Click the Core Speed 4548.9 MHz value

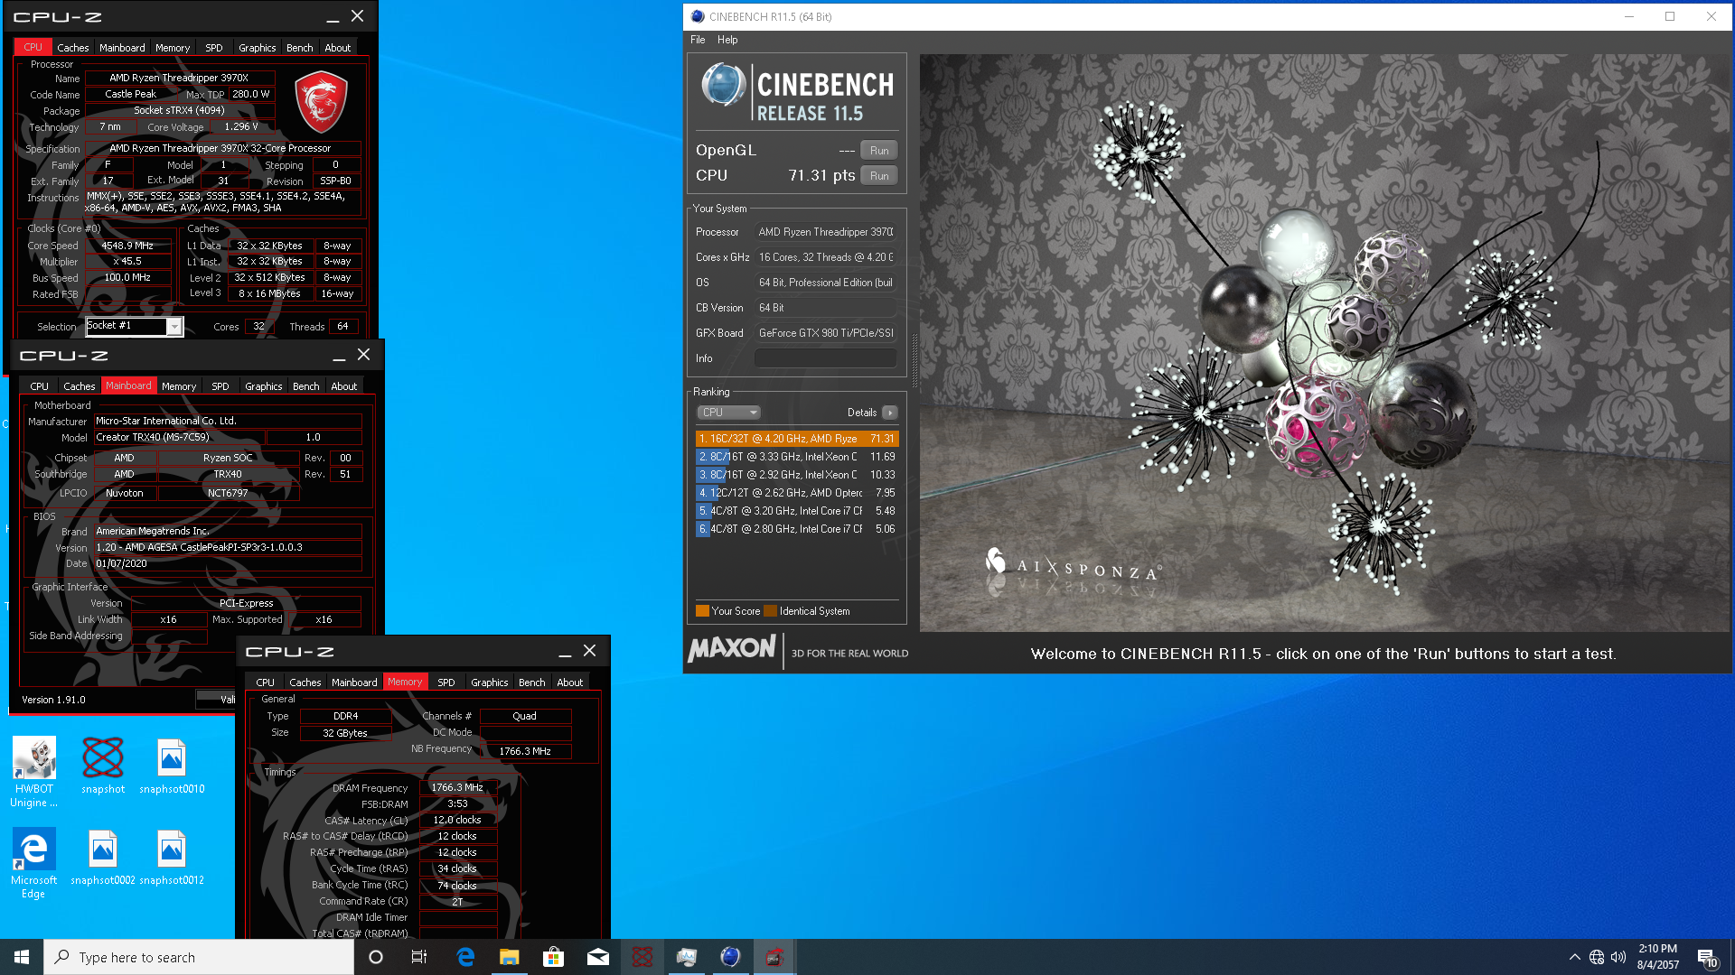pos(127,246)
